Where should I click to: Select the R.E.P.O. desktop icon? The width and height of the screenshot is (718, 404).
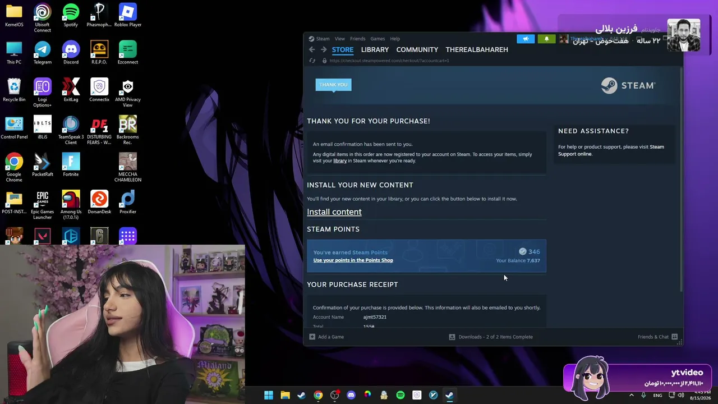pyautogui.click(x=99, y=53)
